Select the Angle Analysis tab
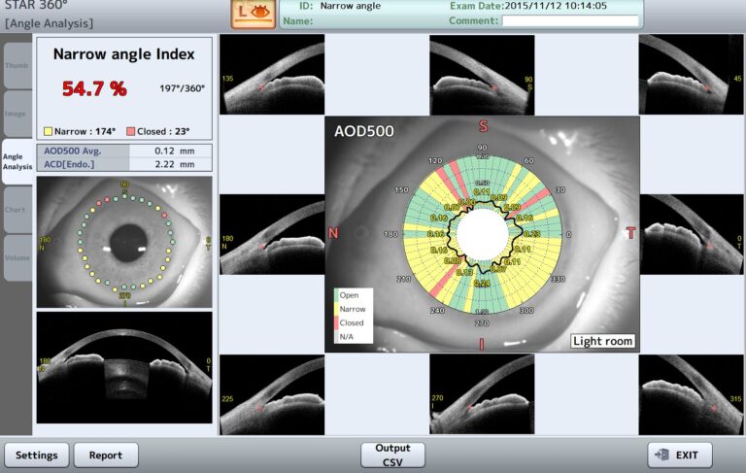 pos(17,161)
